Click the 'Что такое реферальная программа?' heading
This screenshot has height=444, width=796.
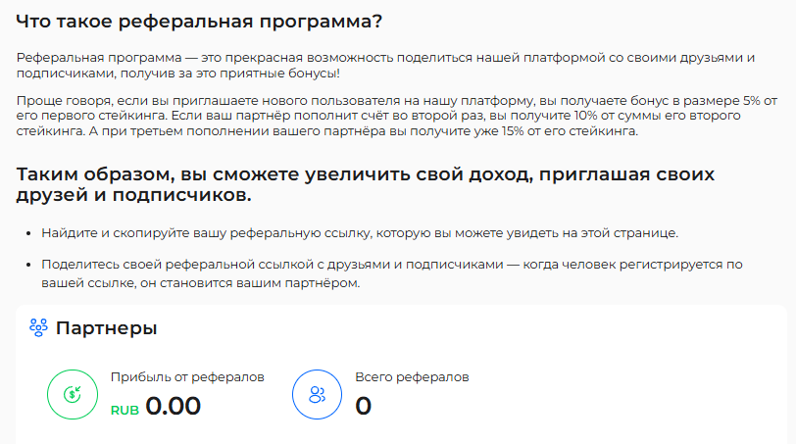199,22
